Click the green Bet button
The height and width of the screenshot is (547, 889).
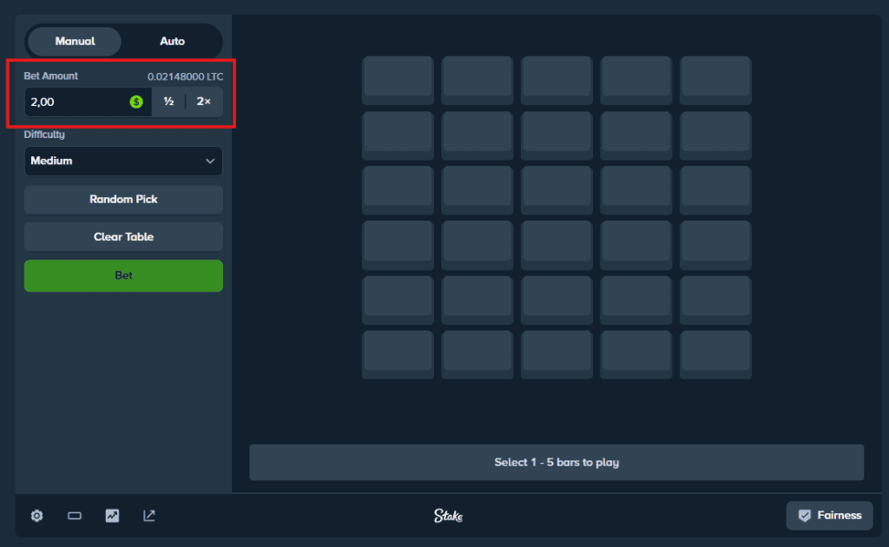(122, 275)
